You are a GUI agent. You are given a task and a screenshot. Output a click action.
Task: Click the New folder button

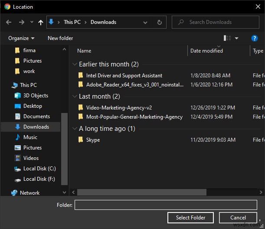(60, 38)
